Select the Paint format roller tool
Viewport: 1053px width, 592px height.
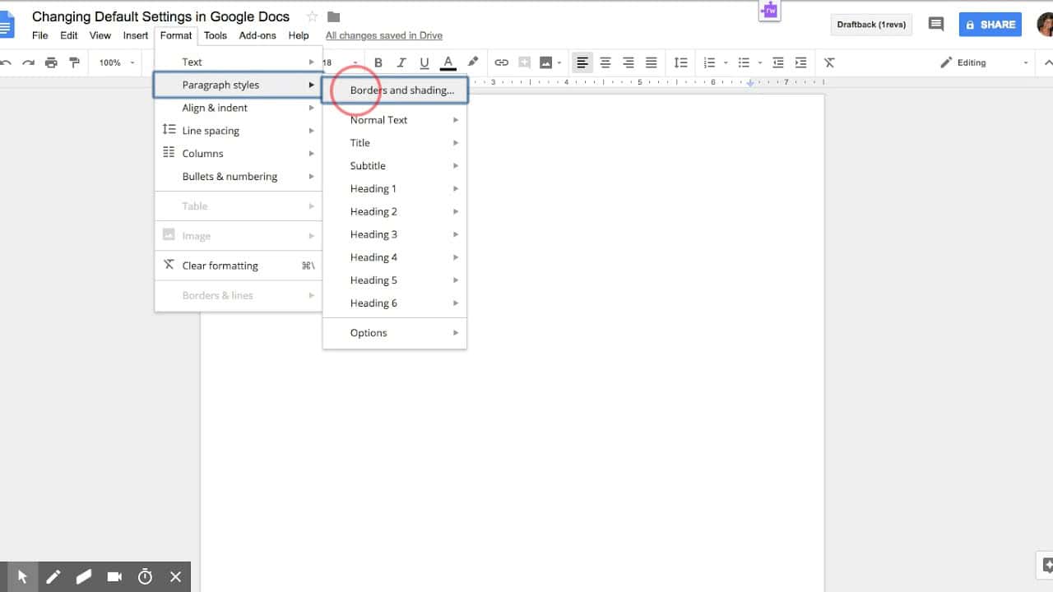point(74,62)
